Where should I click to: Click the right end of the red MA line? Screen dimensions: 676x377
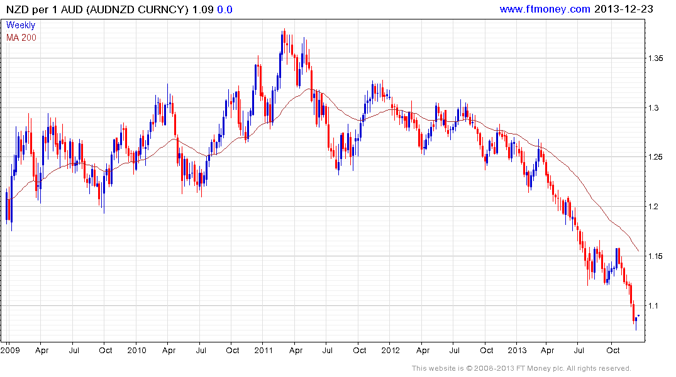tap(638, 251)
